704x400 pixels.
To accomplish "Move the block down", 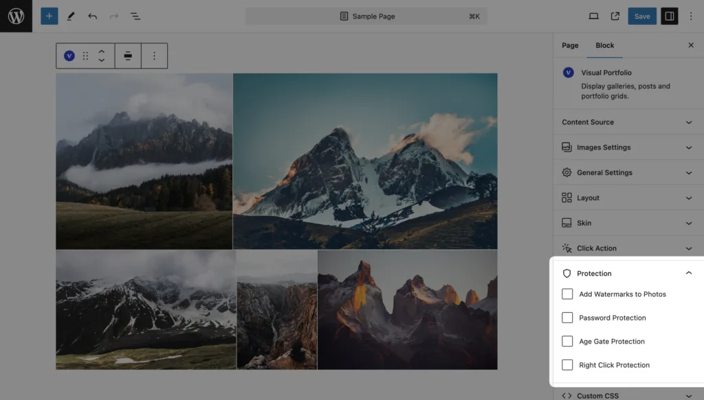I will (x=102, y=60).
